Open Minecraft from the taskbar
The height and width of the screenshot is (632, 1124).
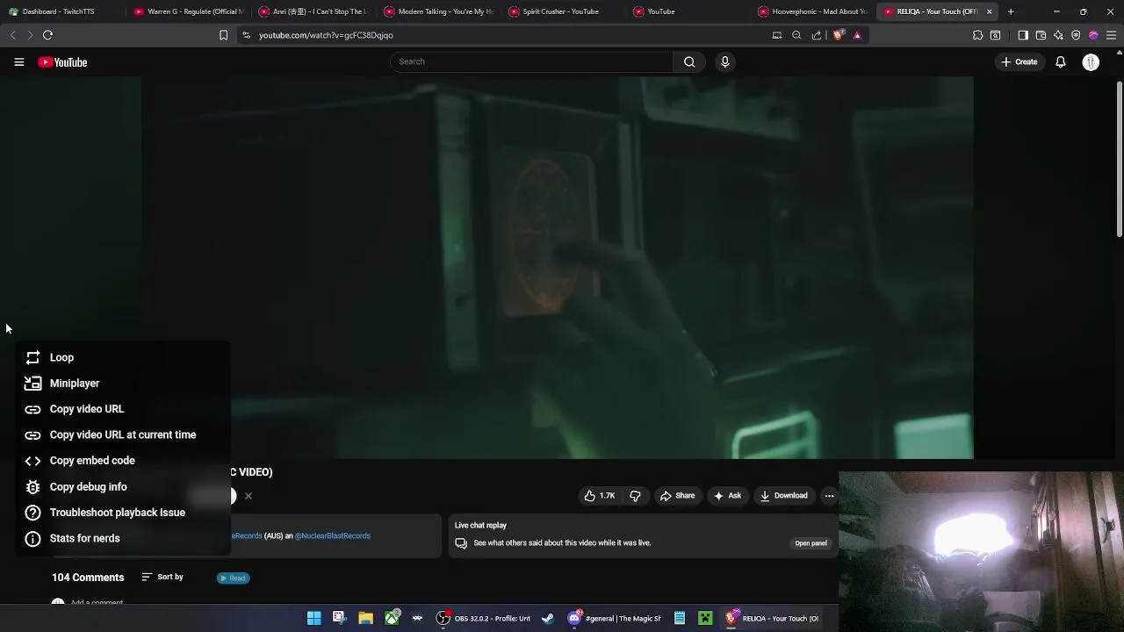(705, 618)
